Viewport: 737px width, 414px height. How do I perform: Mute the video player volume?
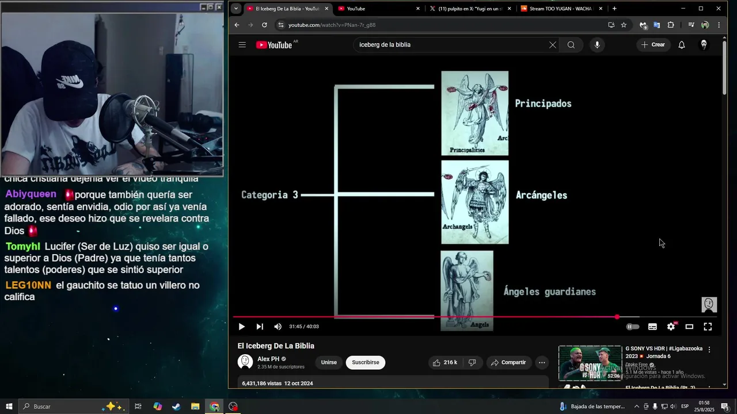[x=278, y=327]
